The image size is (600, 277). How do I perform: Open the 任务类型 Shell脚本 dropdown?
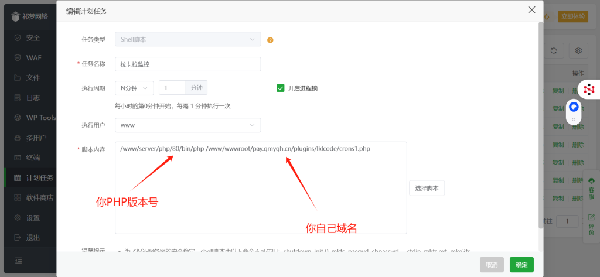pyautogui.click(x=188, y=39)
